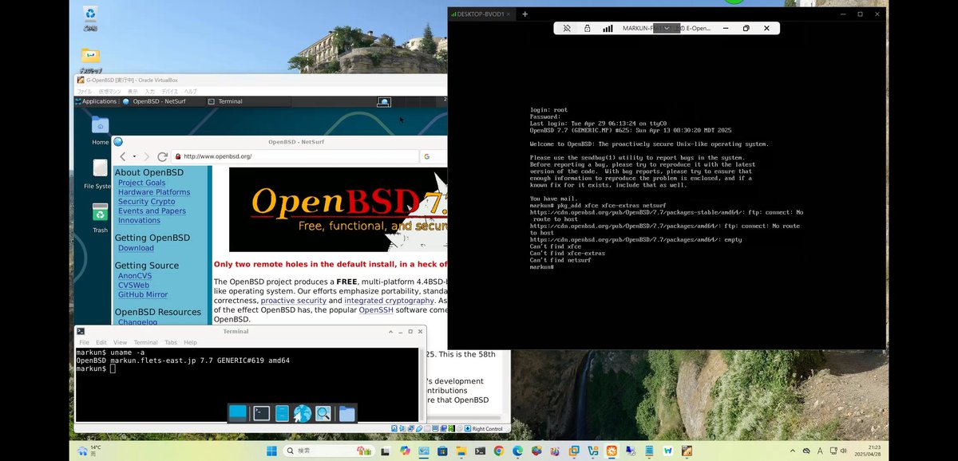The image size is (958, 461).
Task: Open VirtualBox ファイル menu
Action: click(84, 92)
